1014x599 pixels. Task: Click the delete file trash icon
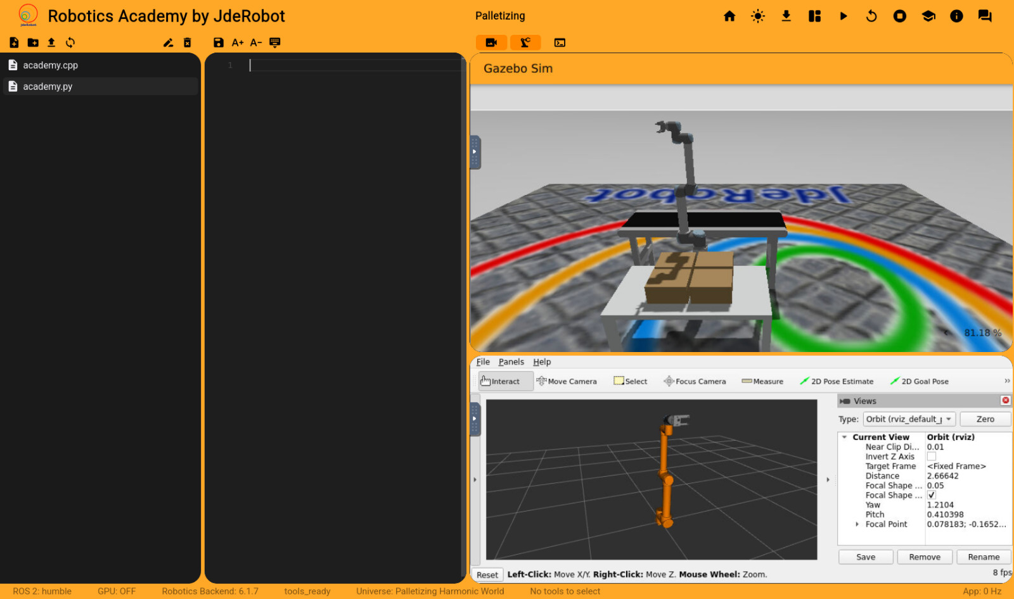[x=187, y=42]
